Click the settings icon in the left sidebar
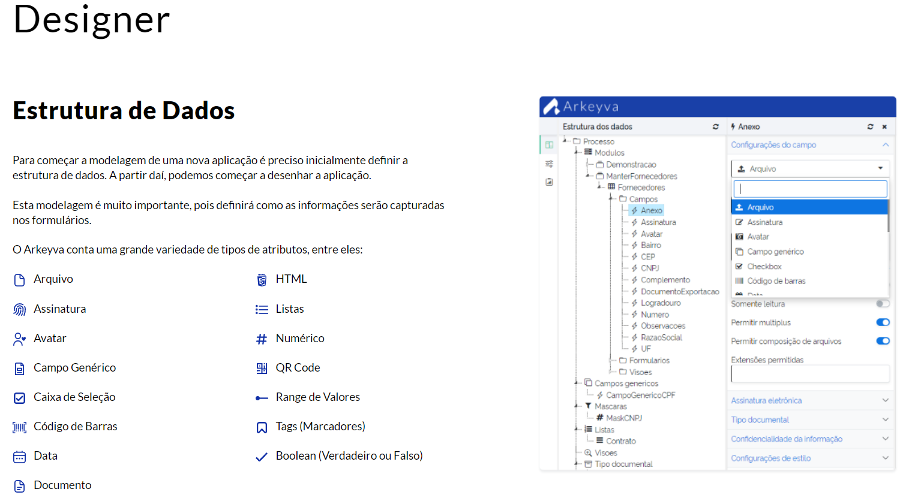Screen dimensions: 915x495 [549, 163]
